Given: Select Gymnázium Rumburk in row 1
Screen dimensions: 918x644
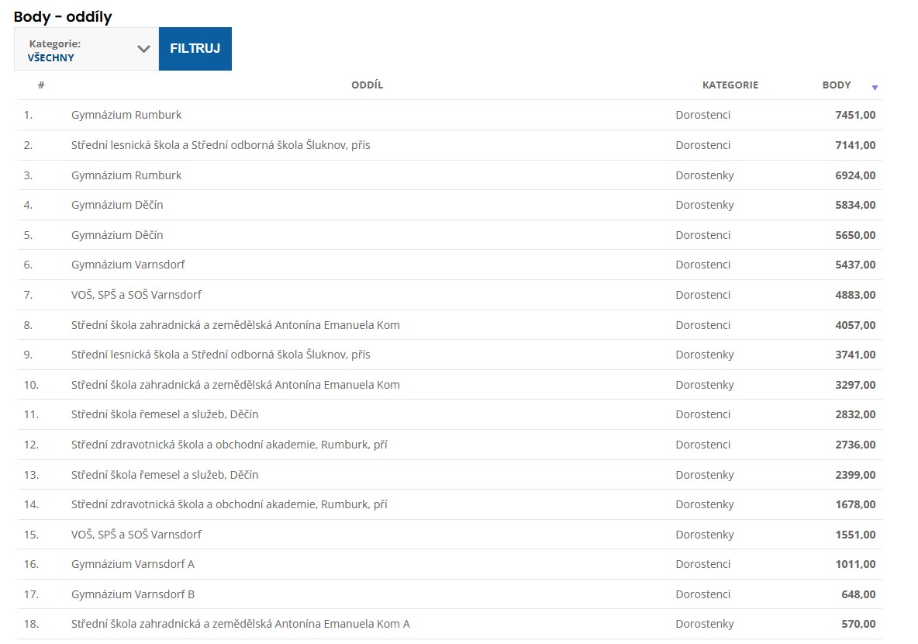Looking at the screenshot, I should click(126, 115).
